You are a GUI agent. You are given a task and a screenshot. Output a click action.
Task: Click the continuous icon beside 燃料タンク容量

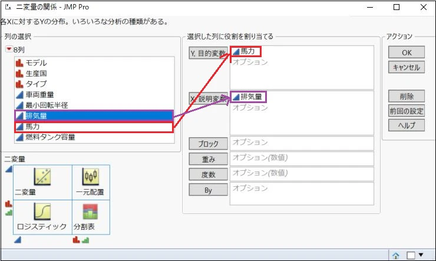pos(19,137)
